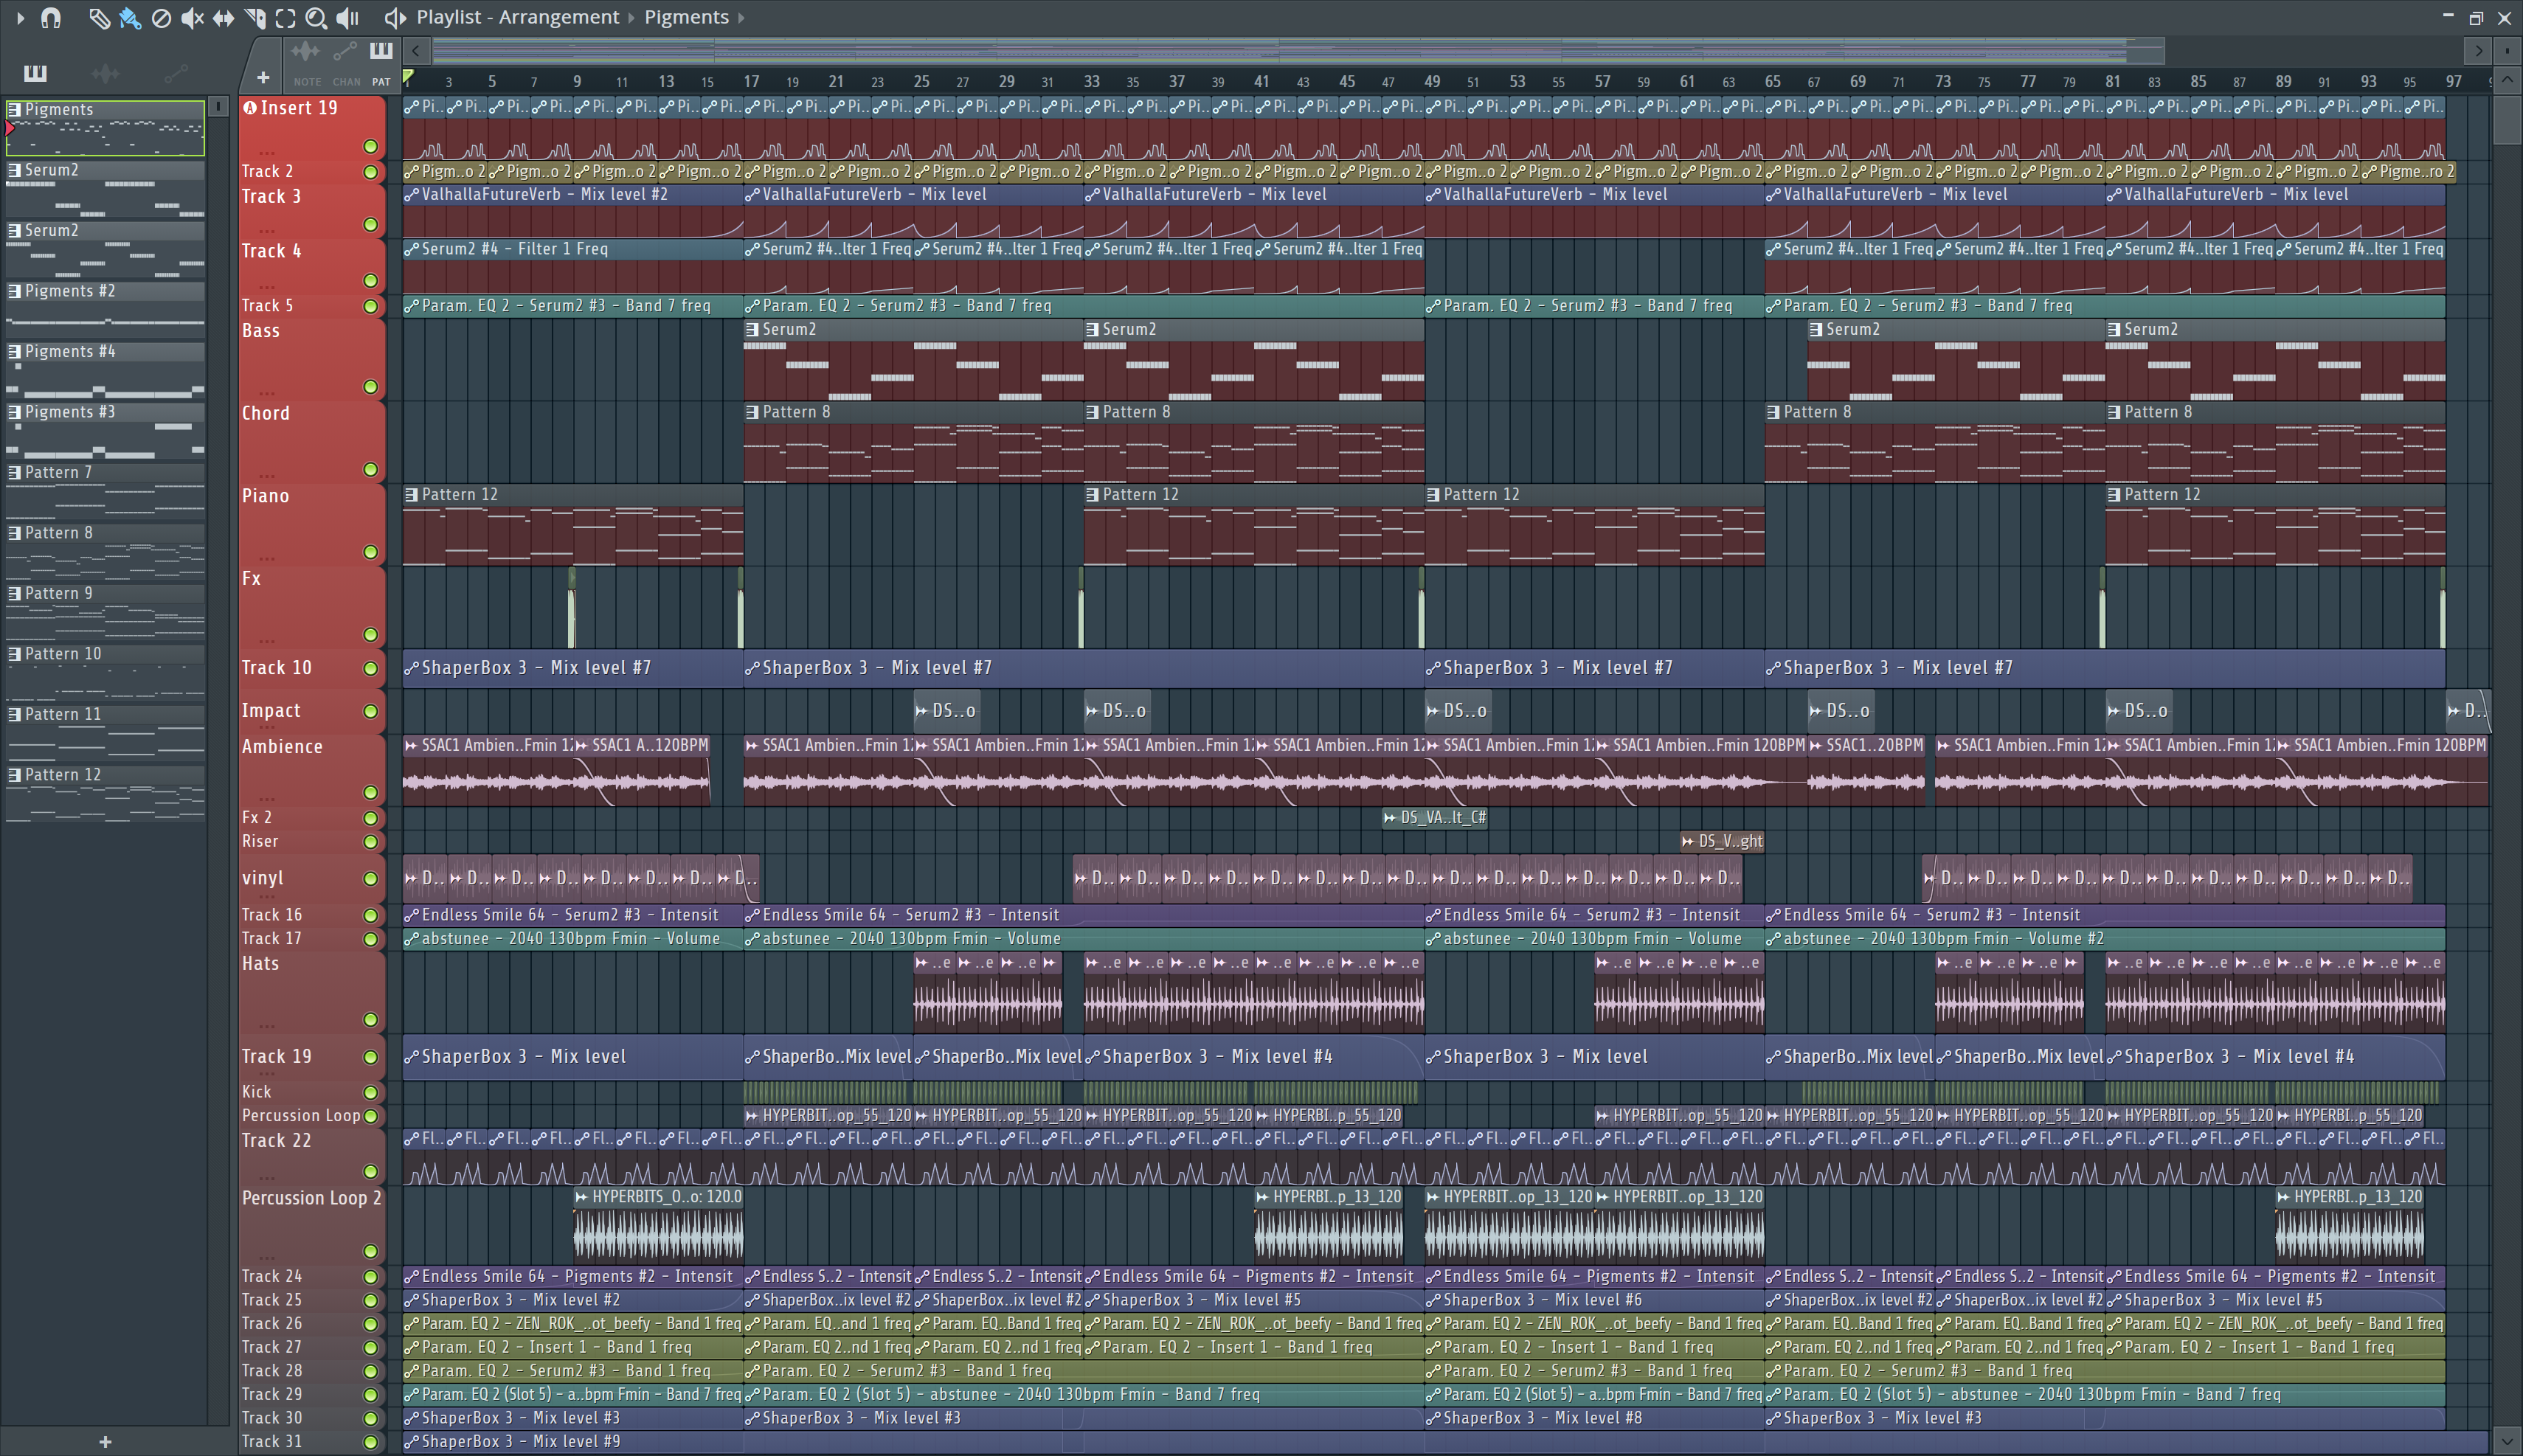Select the Select marquee tool
Viewport: 2523px width, 1456px height.
coord(285,18)
